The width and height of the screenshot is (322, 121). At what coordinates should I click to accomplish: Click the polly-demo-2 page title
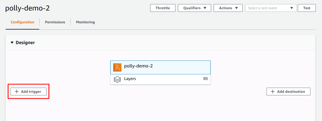pos(27,8)
